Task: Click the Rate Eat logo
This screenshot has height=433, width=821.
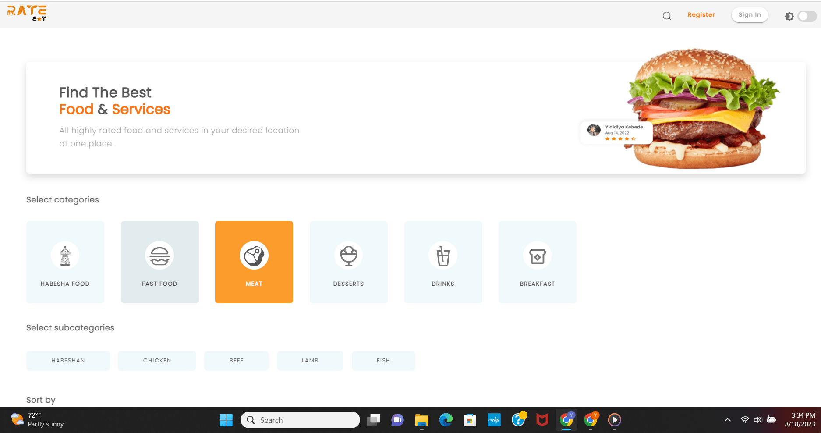Action: click(27, 13)
